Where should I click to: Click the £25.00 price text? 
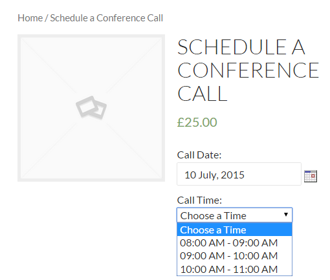point(197,122)
